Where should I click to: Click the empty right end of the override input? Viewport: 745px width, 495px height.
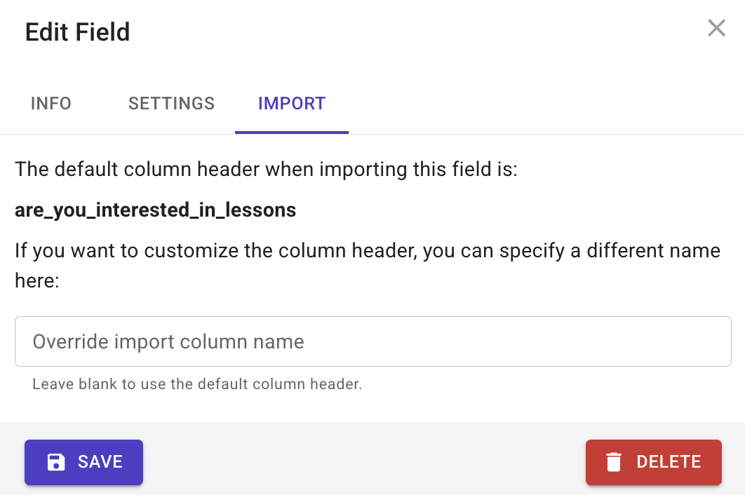665,341
